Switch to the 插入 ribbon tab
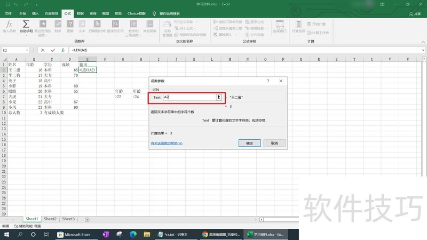427x240 pixels. tap(35, 13)
